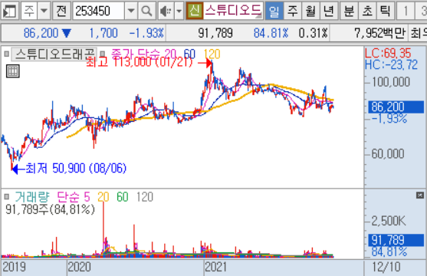Click the stock name 스튜디오드 field
Image resolution: width=427 pixels, height=276 pixels.
[x=233, y=11]
